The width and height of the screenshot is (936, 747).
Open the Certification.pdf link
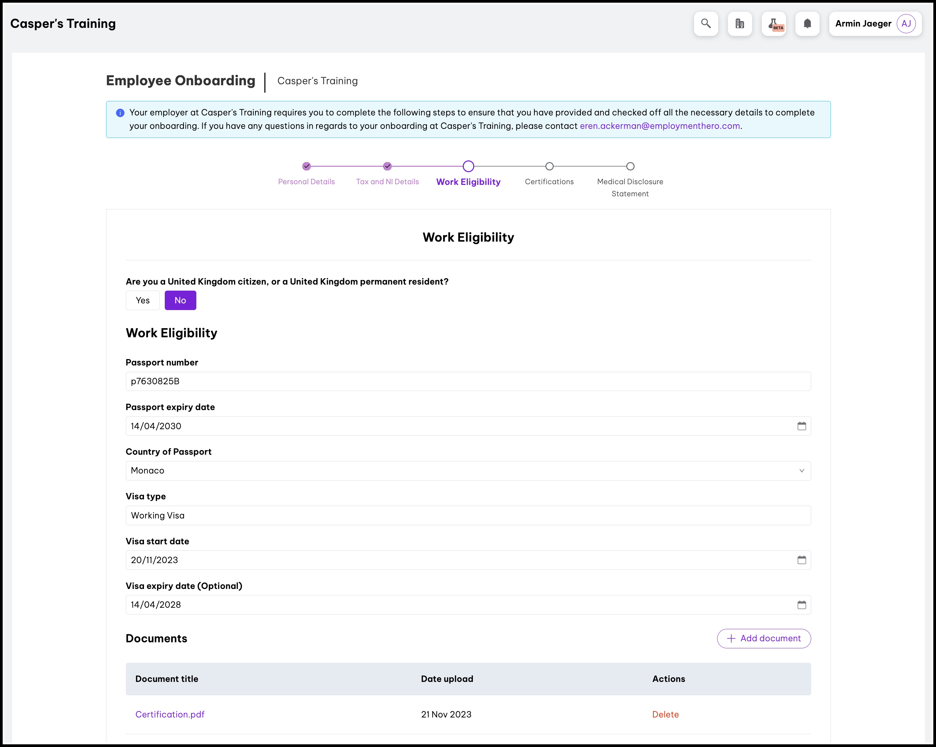pyautogui.click(x=170, y=714)
